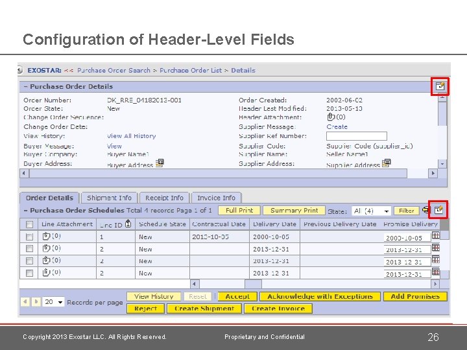Click the Supplier Message Create link
Screen dimensions: 467x350
tap(337, 127)
